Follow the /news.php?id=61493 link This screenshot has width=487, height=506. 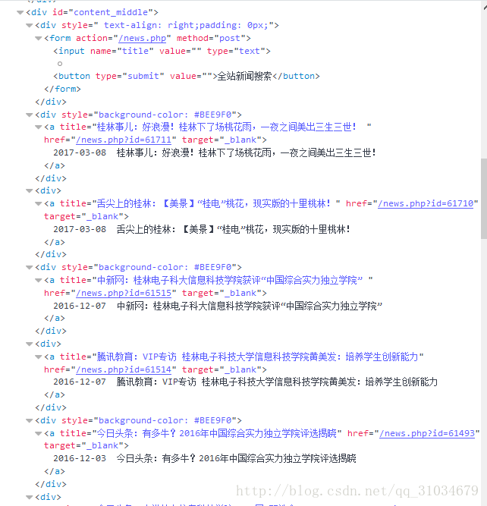427,433
